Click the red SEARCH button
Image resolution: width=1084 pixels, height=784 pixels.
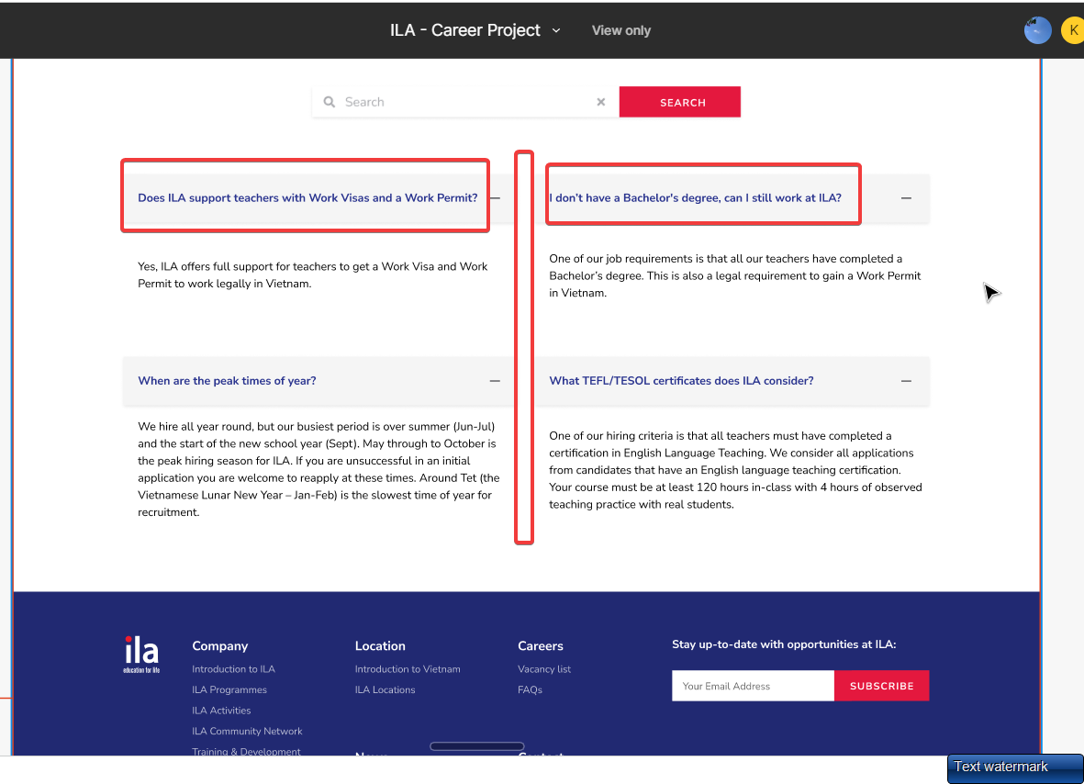pos(679,102)
